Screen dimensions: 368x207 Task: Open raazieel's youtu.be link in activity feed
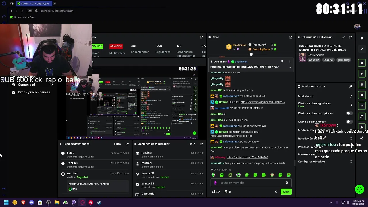pos(89,184)
